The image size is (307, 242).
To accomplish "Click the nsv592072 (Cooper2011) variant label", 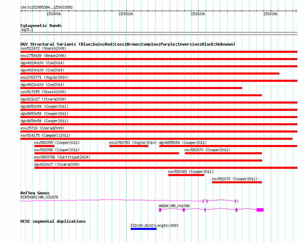I will pos(235,179).
